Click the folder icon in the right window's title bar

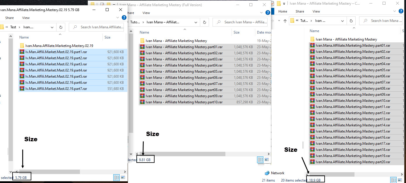point(279,4)
